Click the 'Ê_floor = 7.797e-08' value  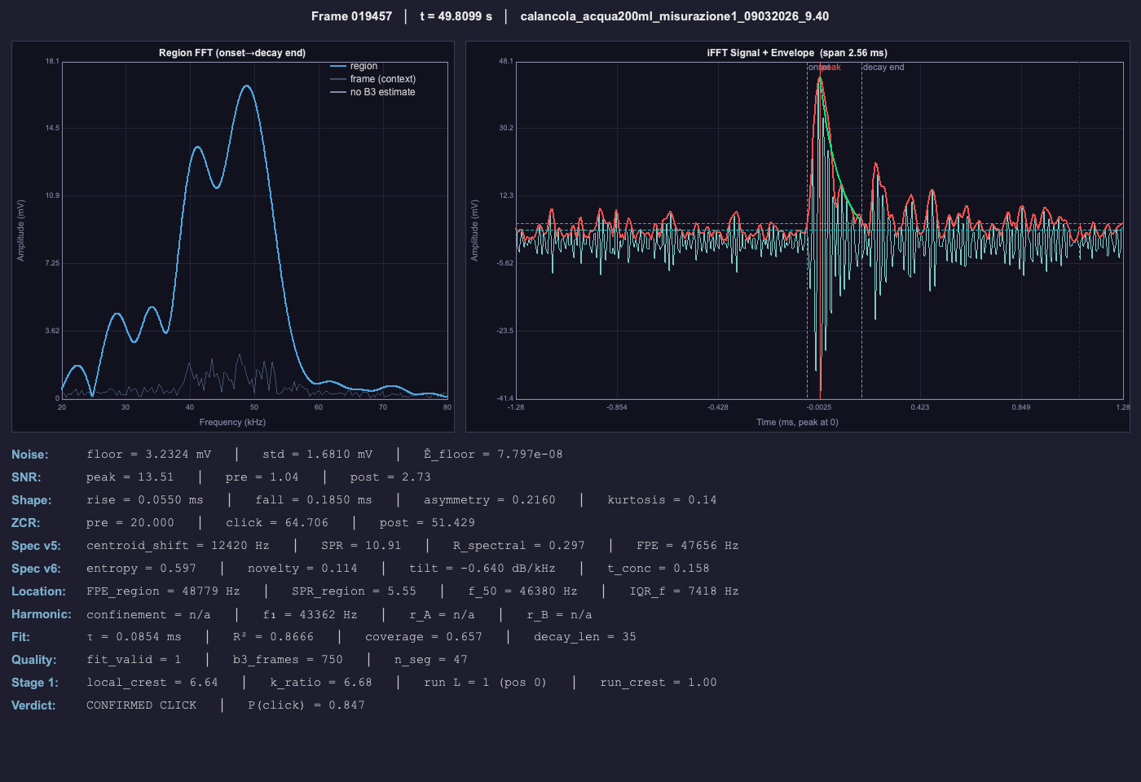(493, 455)
